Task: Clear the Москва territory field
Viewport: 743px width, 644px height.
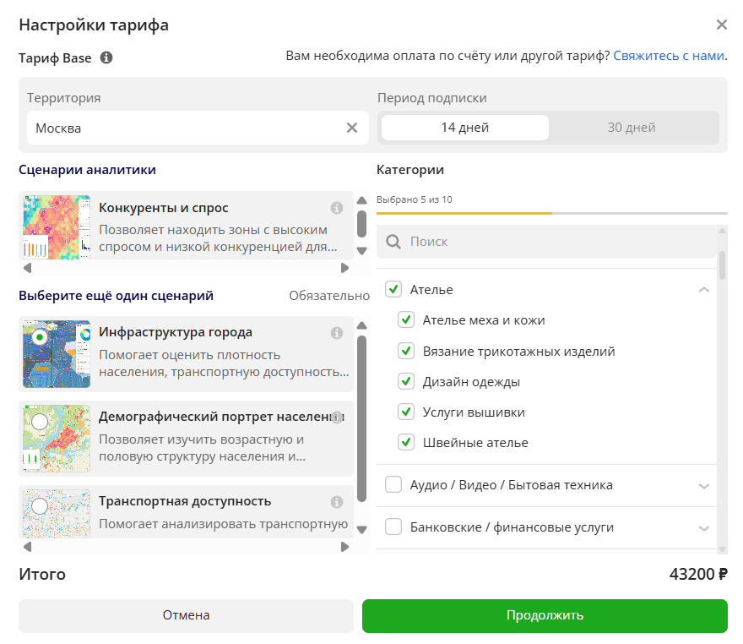Action: point(352,128)
